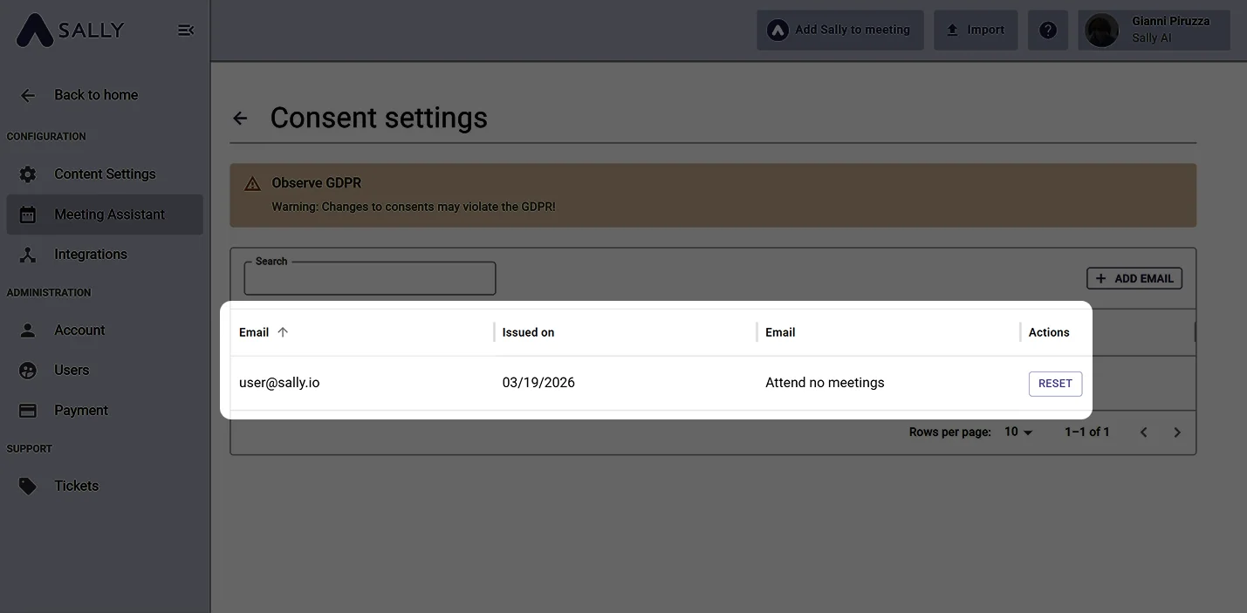Go back using arrow beside Consent settings

tap(240, 119)
